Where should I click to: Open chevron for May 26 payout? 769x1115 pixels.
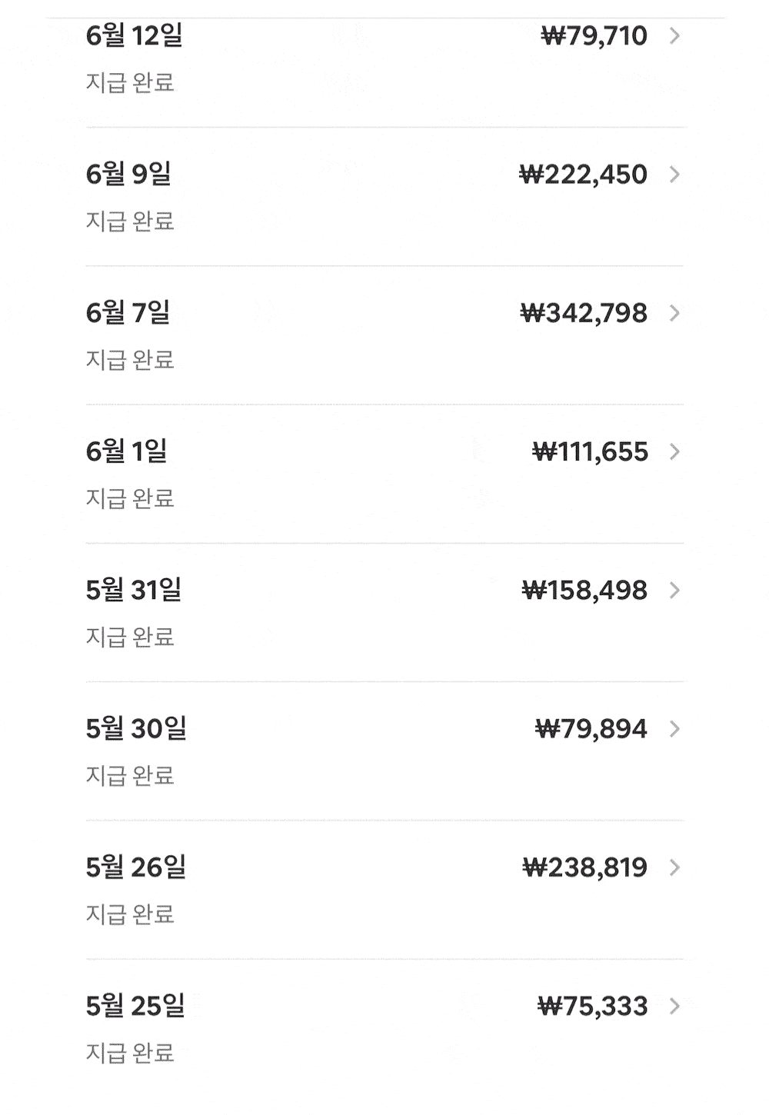tap(674, 867)
